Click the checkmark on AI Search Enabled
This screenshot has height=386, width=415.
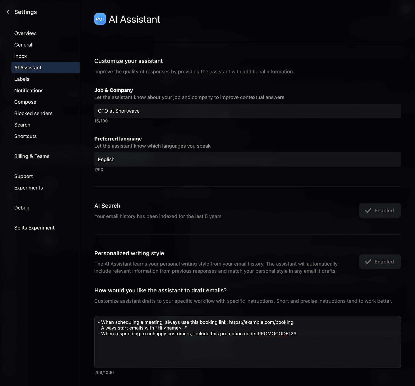368,211
